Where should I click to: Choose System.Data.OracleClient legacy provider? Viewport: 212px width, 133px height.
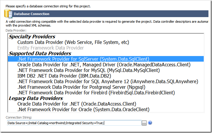tap(83, 109)
